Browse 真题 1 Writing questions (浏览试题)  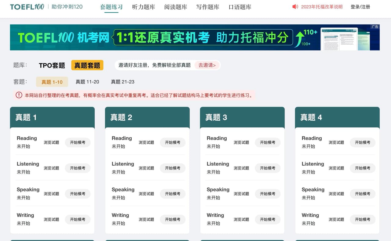tap(51, 219)
